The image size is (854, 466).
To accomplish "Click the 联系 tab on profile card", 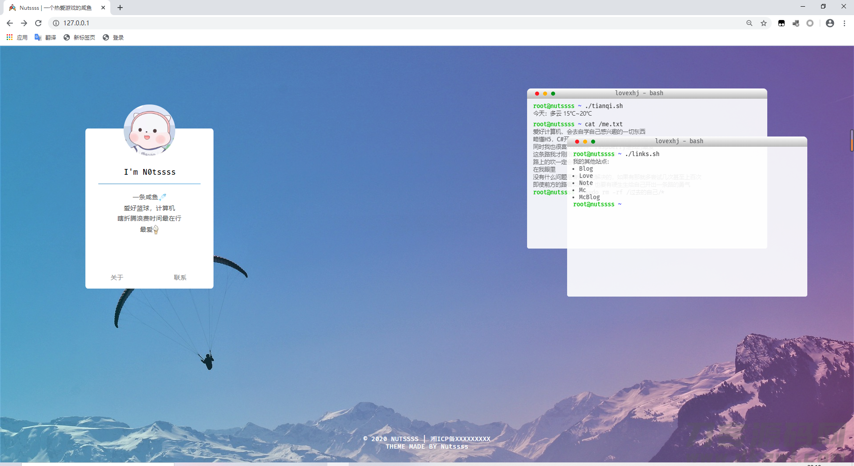I will pos(180,277).
